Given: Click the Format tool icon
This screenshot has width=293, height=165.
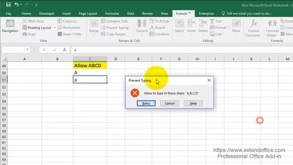Looking at the screenshot, I should [x=212, y=27].
